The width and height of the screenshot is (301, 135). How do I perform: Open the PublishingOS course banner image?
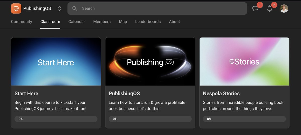(150, 62)
